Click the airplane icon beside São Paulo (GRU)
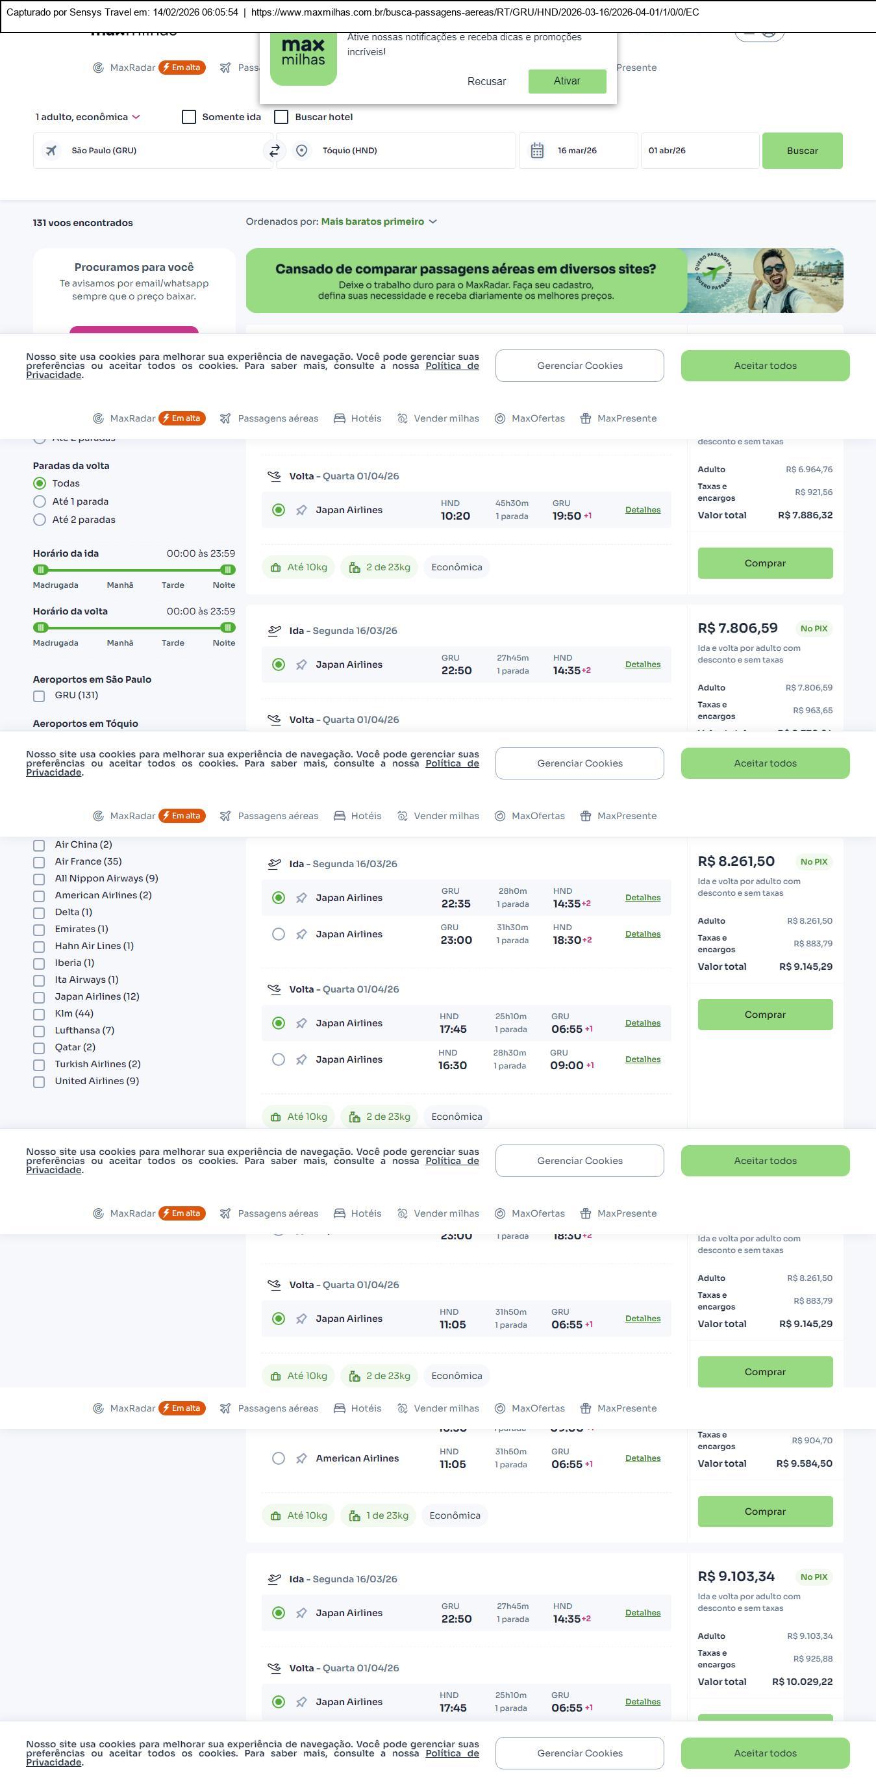 [x=51, y=150]
